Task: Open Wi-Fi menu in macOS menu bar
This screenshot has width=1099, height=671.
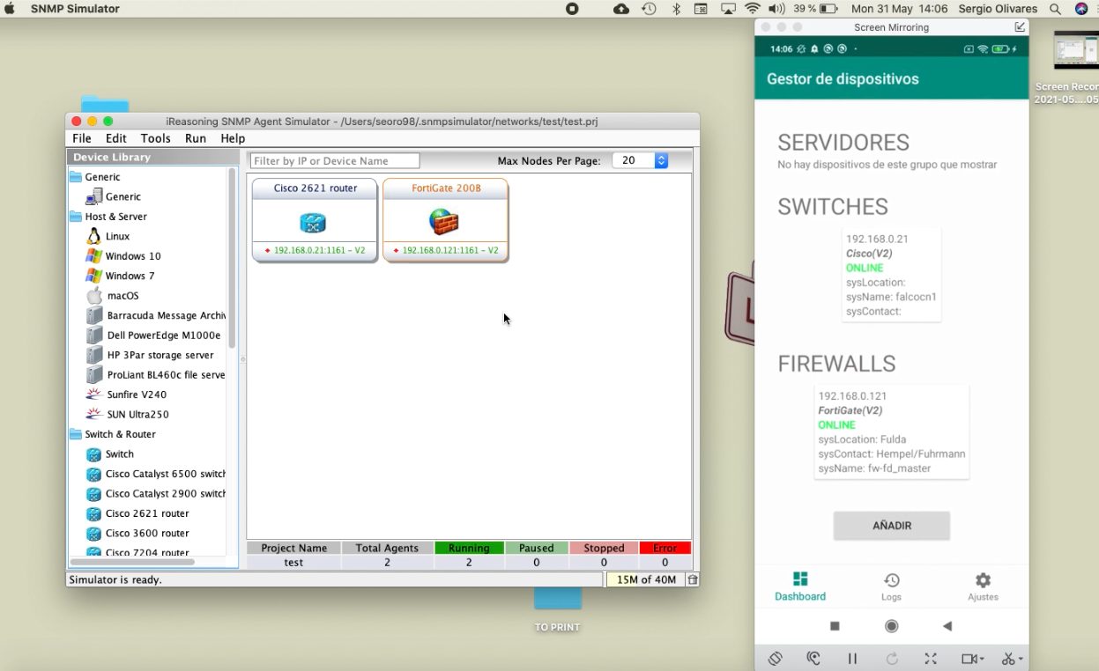Action: click(753, 9)
